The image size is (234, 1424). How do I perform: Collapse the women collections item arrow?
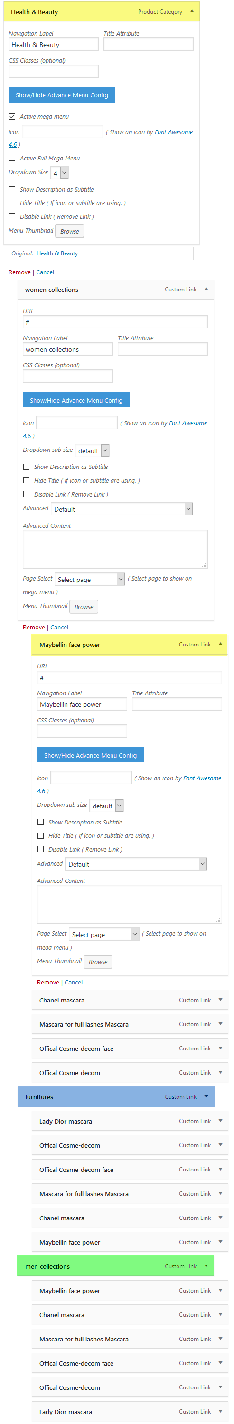(206, 289)
